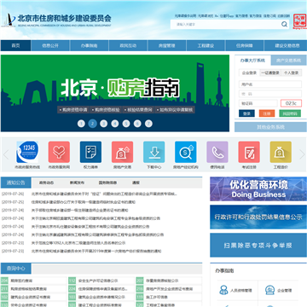Open the 信息公开 nav item
The width and height of the screenshot is (307, 307).
coord(50,45)
